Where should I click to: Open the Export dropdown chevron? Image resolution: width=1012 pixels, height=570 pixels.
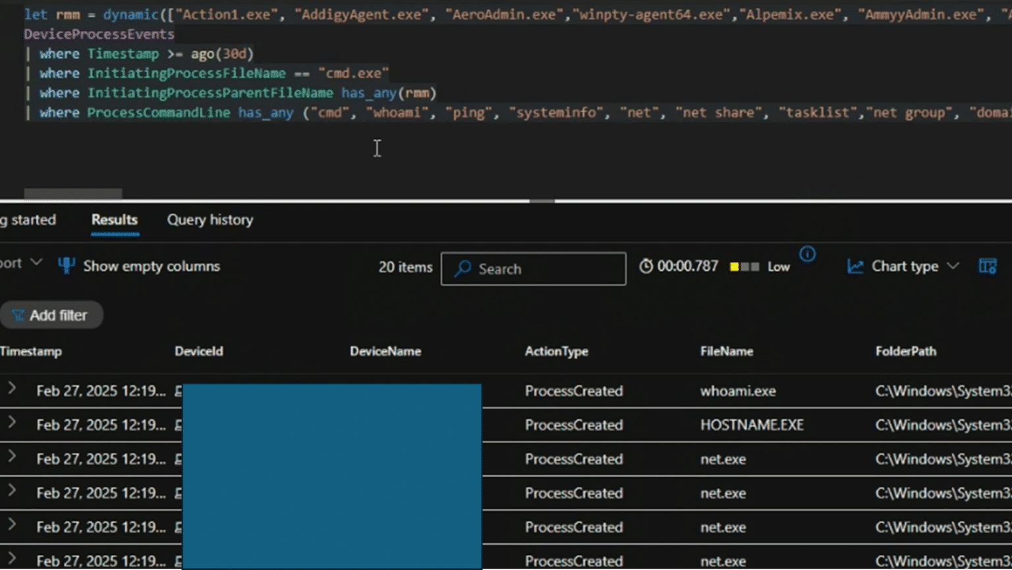click(x=36, y=262)
